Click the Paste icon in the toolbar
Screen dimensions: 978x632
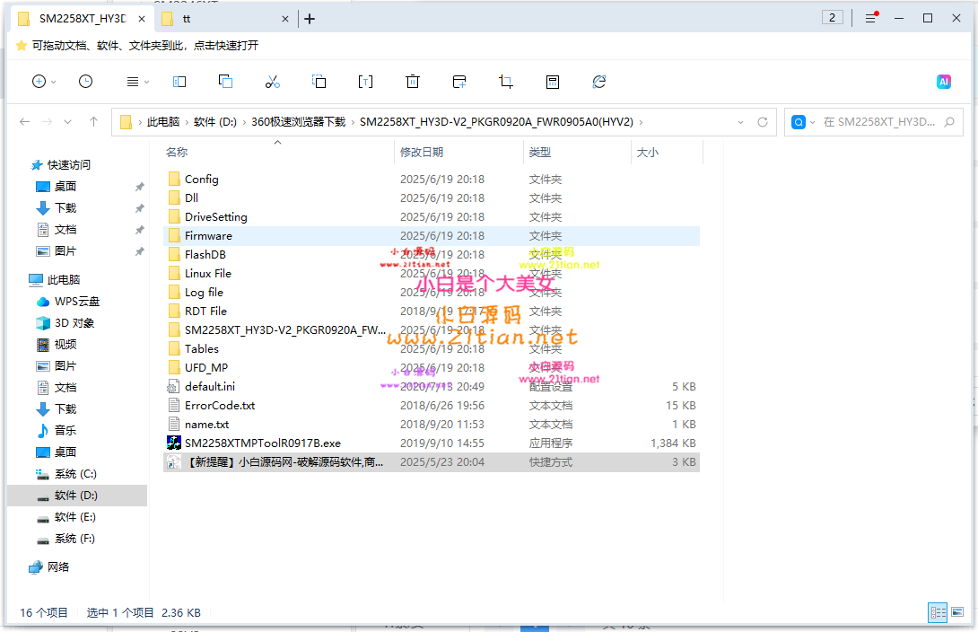318,81
